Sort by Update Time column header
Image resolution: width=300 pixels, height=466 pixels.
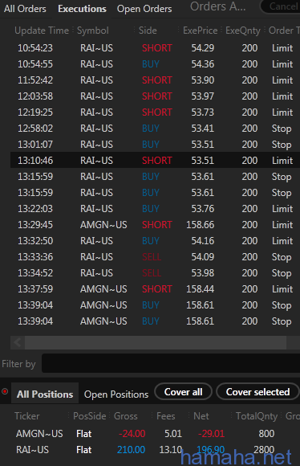pos(42,31)
